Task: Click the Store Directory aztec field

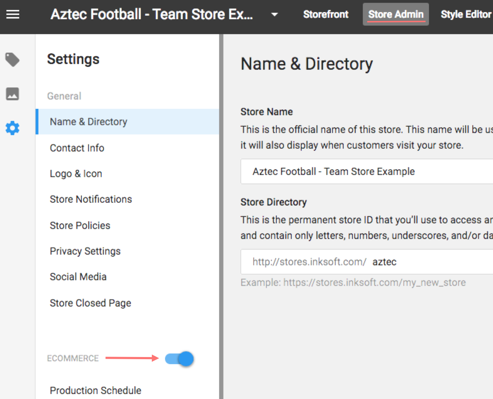Action: [x=427, y=262]
